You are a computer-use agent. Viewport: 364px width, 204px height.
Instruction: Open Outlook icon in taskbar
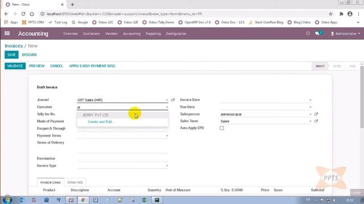coord(22,200)
